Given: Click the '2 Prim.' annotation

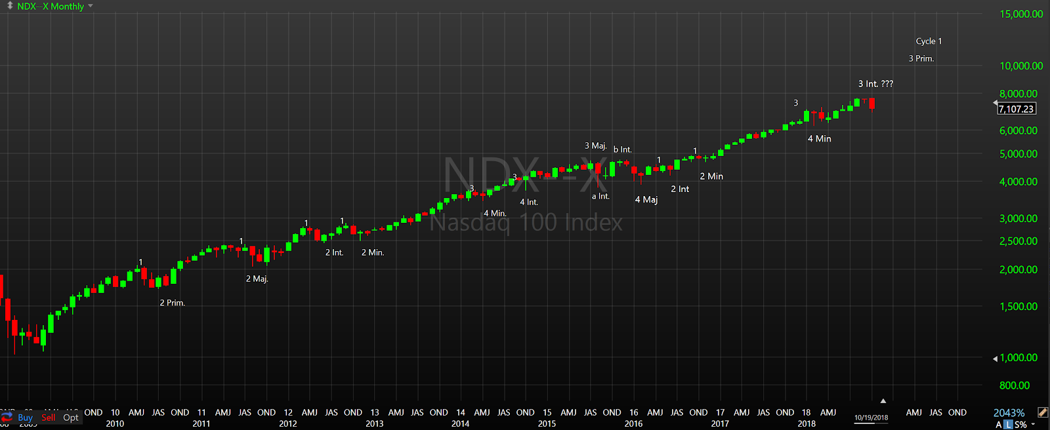Looking at the screenshot, I should click(x=173, y=303).
